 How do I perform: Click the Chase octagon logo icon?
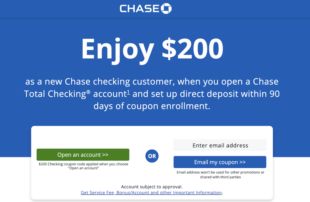pyautogui.click(x=166, y=8)
